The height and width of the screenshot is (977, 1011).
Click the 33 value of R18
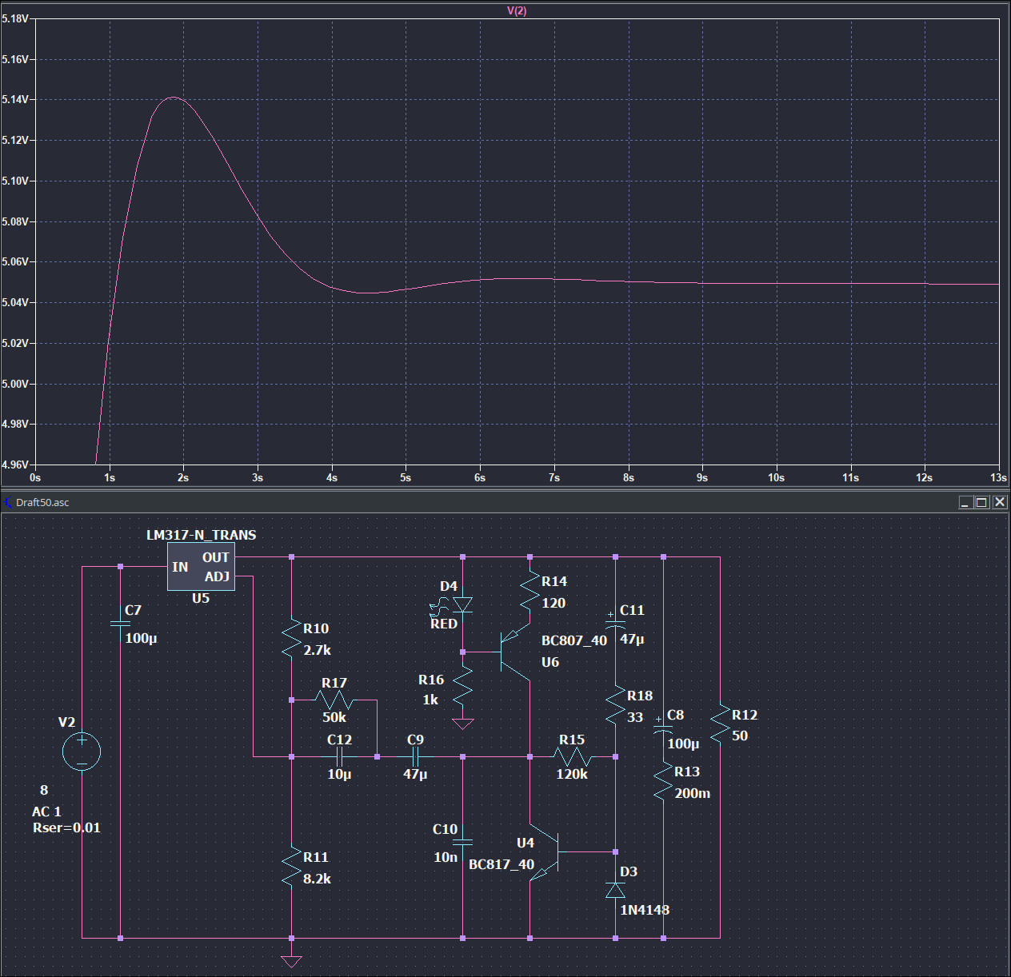[x=635, y=717]
